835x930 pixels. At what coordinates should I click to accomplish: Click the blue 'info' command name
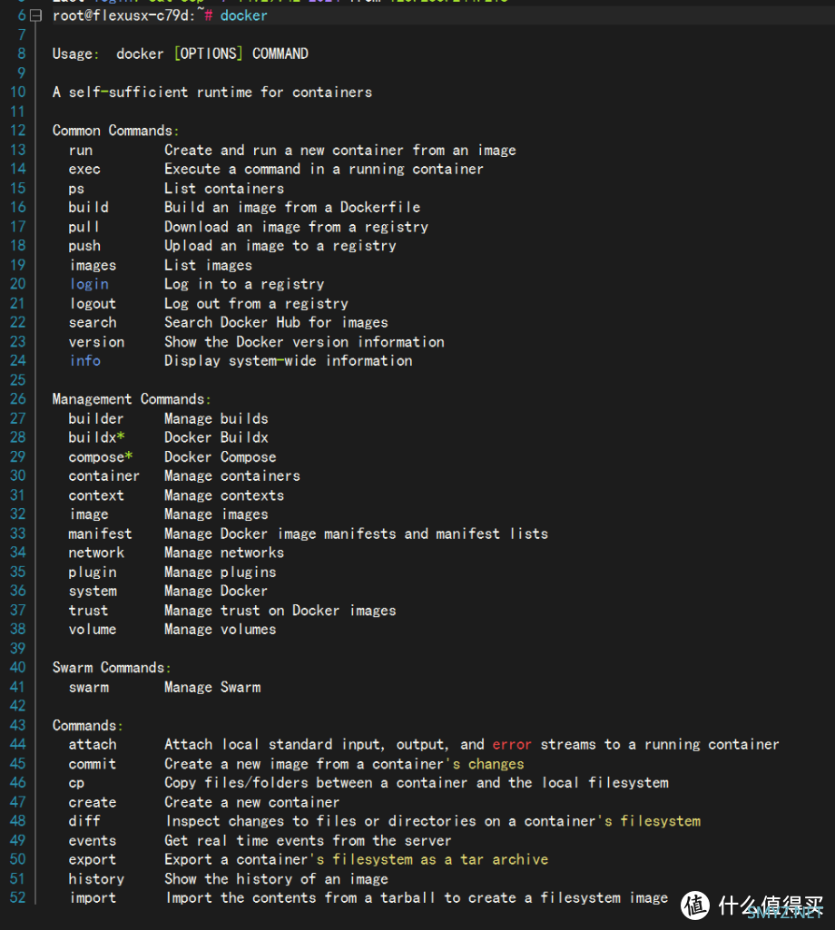pyautogui.click(x=85, y=361)
